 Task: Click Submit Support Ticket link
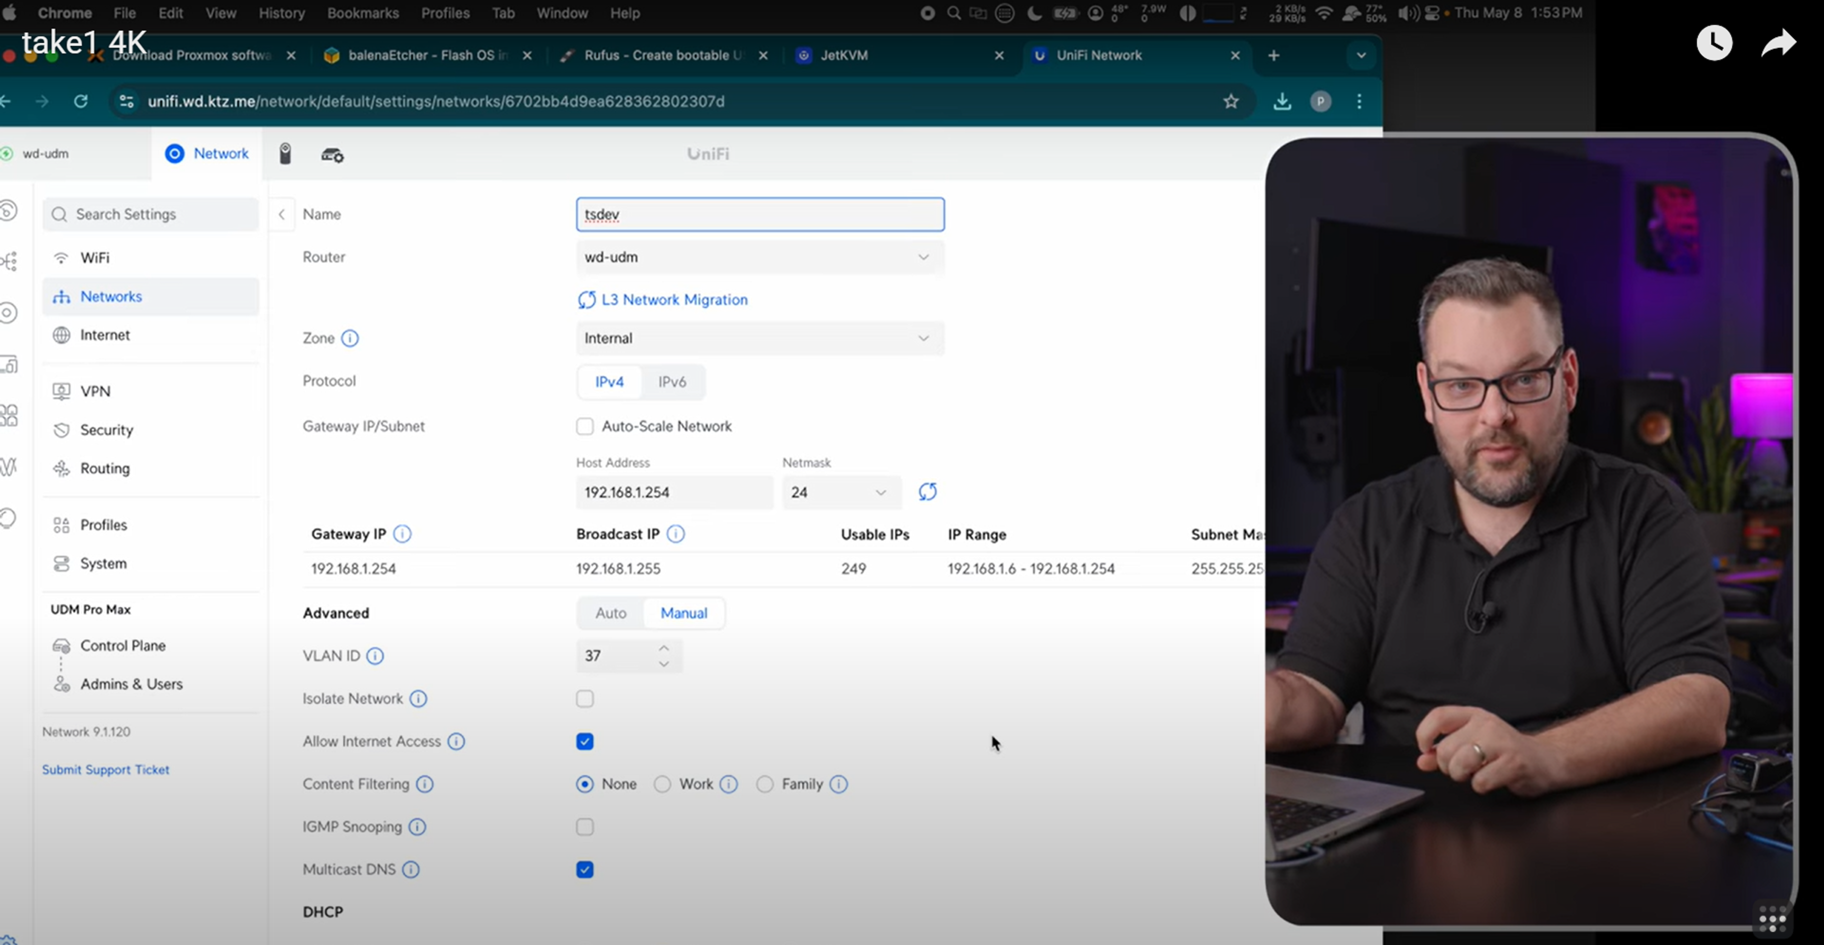click(105, 769)
